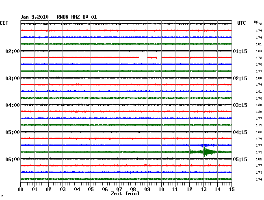
Task: Select minute tick label "11"
Action: pyautogui.click(x=175, y=189)
